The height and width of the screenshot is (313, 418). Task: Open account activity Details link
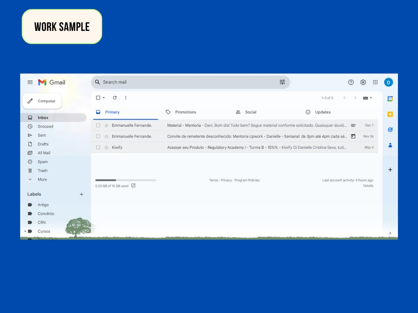tap(368, 186)
